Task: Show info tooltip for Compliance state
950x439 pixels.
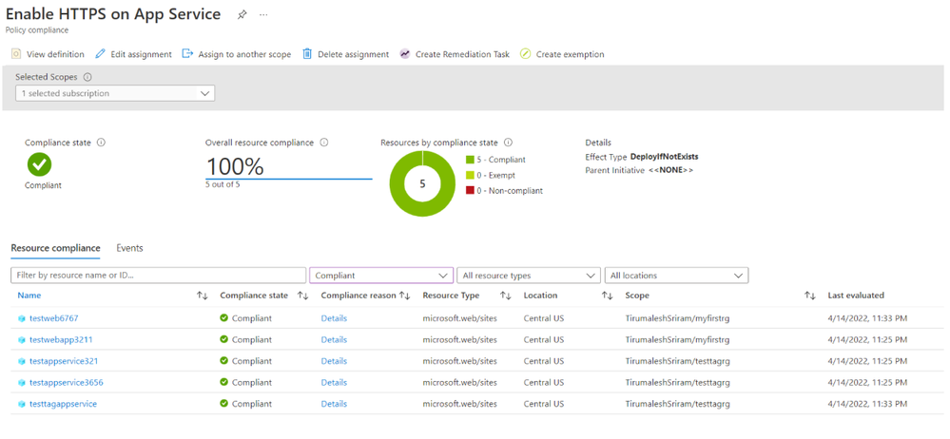Action: click(101, 143)
